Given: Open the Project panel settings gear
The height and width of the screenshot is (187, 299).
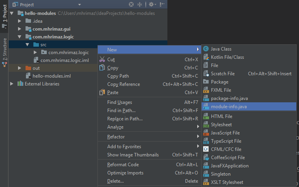Looking at the screenshot, I should pyautogui.click(x=151, y=4).
